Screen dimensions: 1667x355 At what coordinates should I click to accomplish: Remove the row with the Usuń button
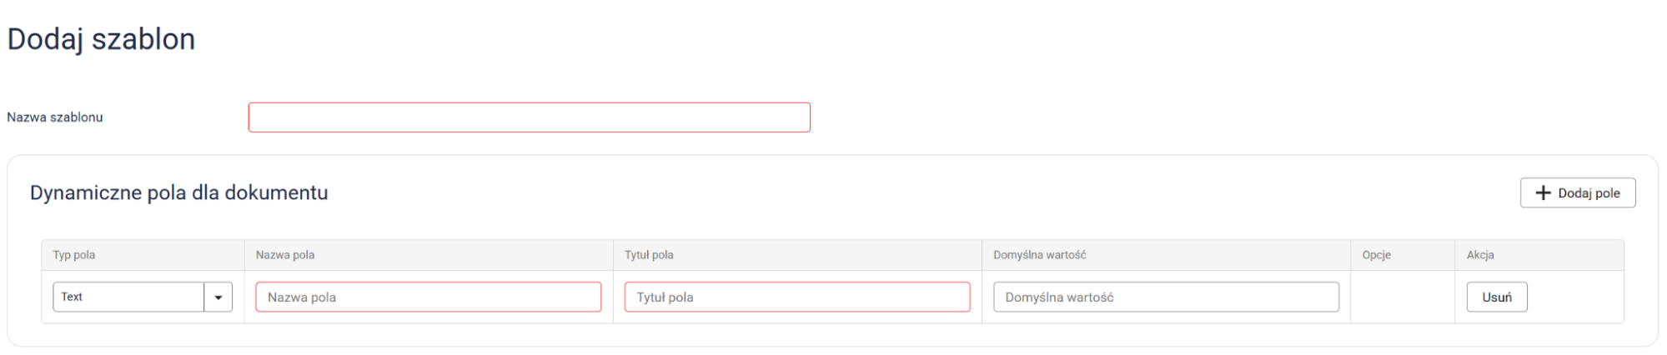tap(1496, 297)
